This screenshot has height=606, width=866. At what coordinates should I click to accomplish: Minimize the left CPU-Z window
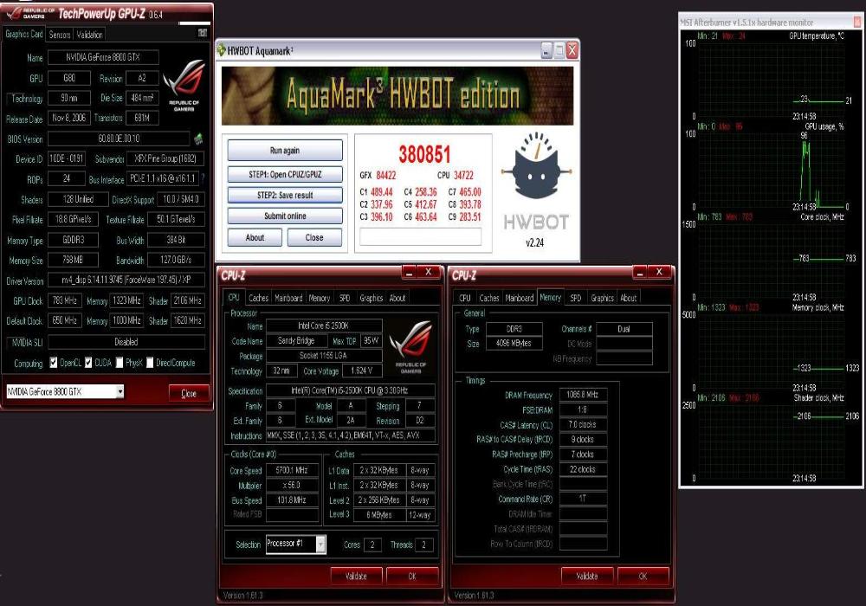pyautogui.click(x=410, y=272)
